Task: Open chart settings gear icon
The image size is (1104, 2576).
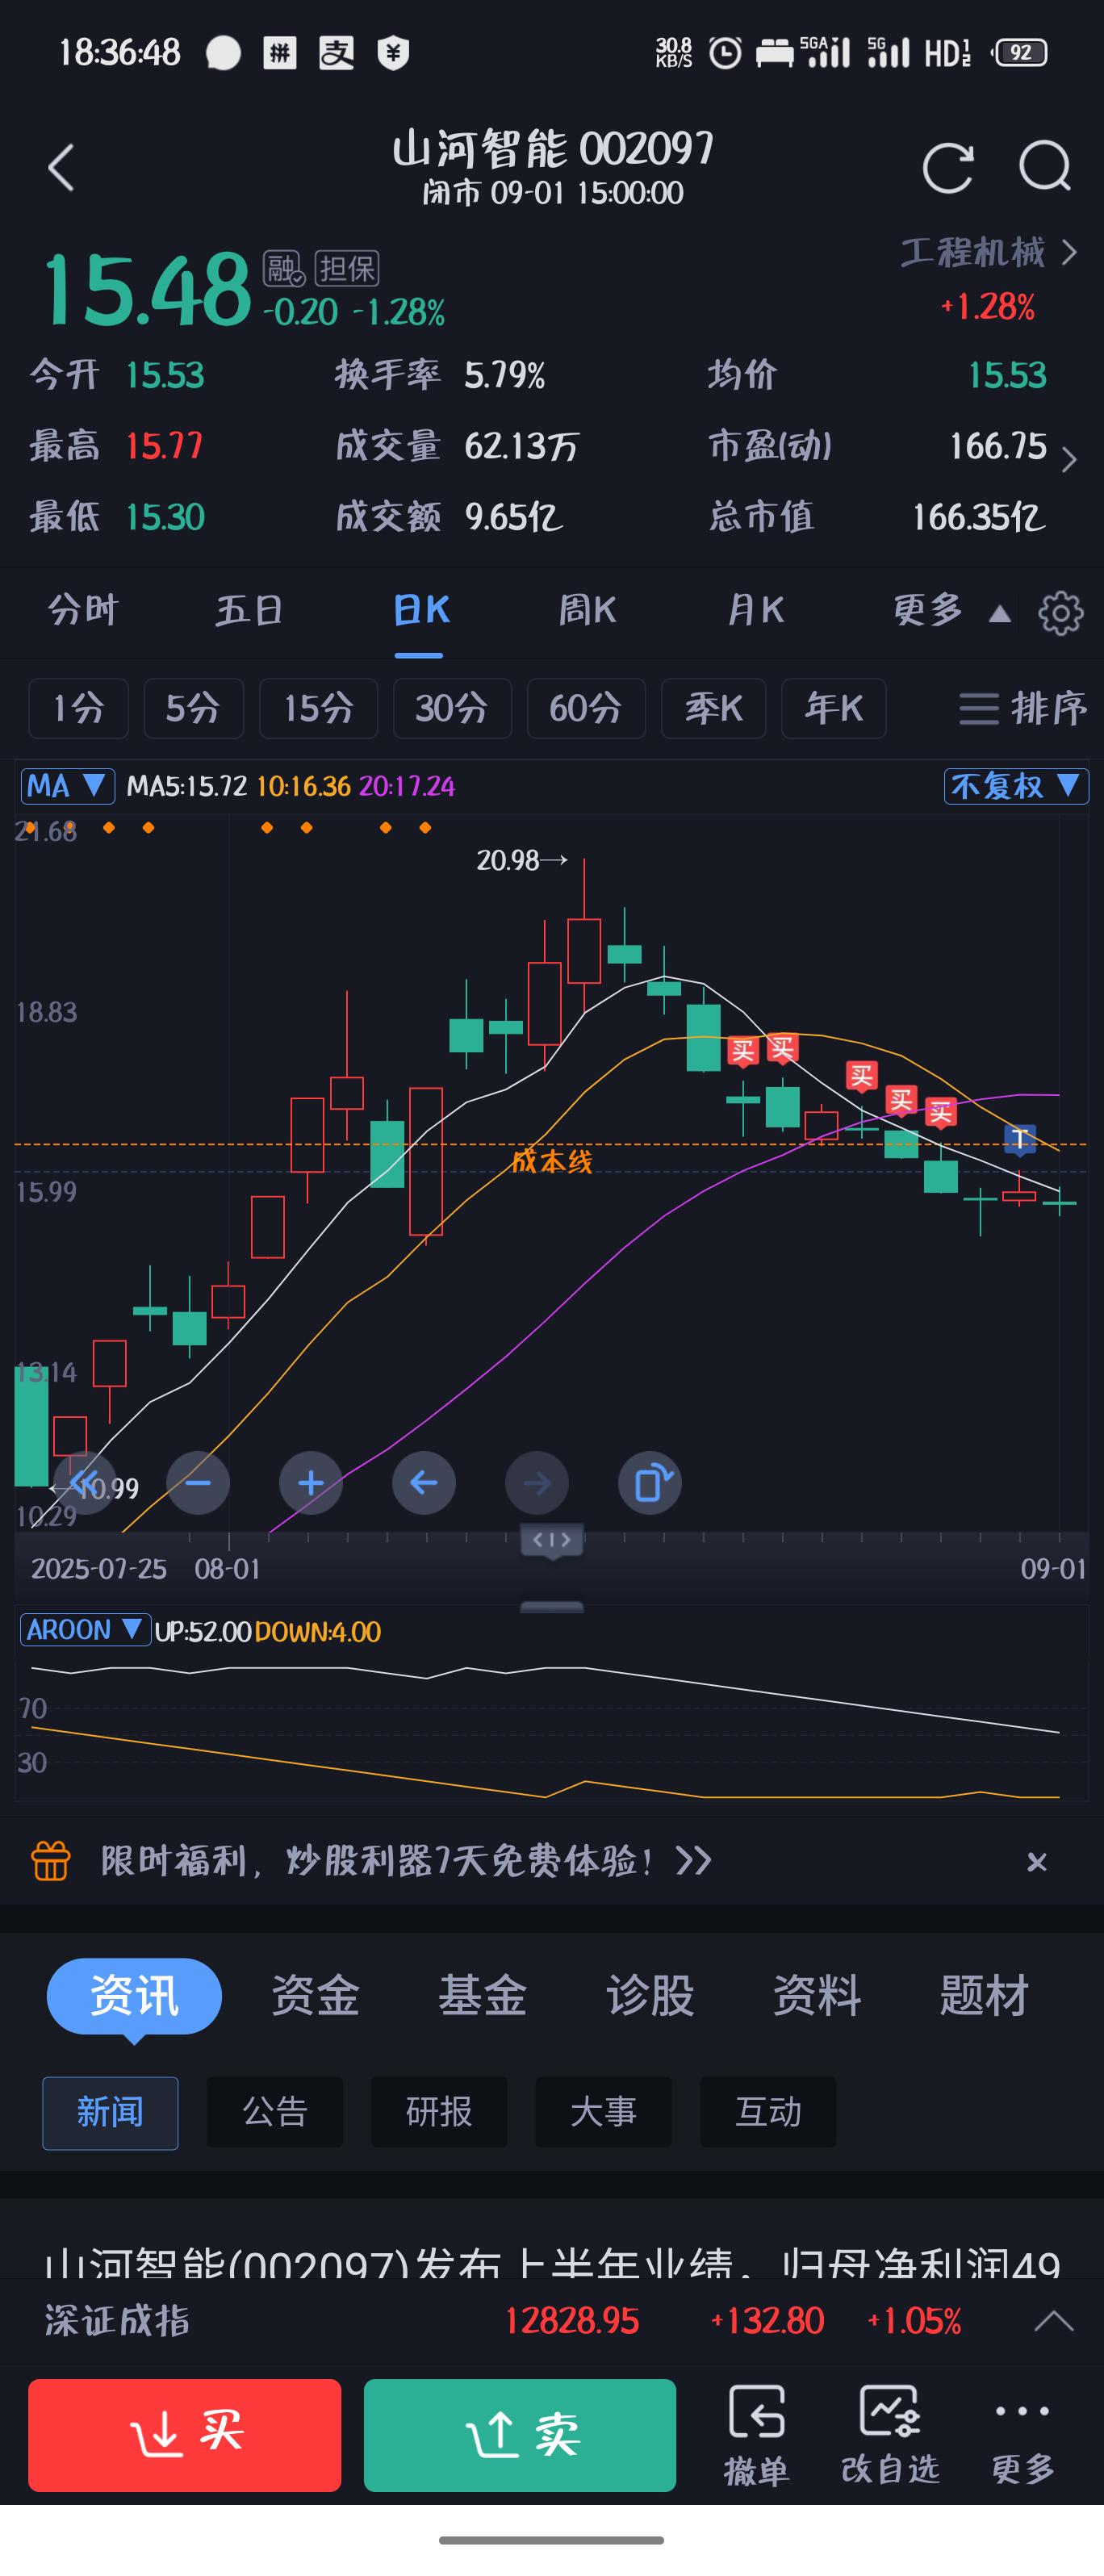Action: click(1060, 612)
